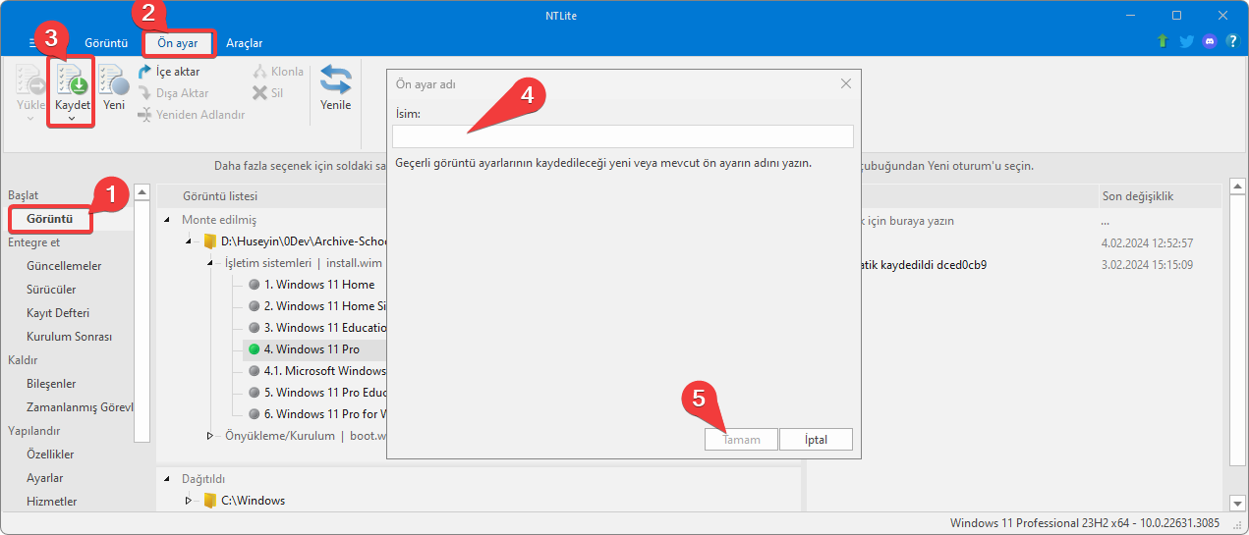Select the Ön ayar ribbon tab
Screen dimensions: 1249x535
178,43
